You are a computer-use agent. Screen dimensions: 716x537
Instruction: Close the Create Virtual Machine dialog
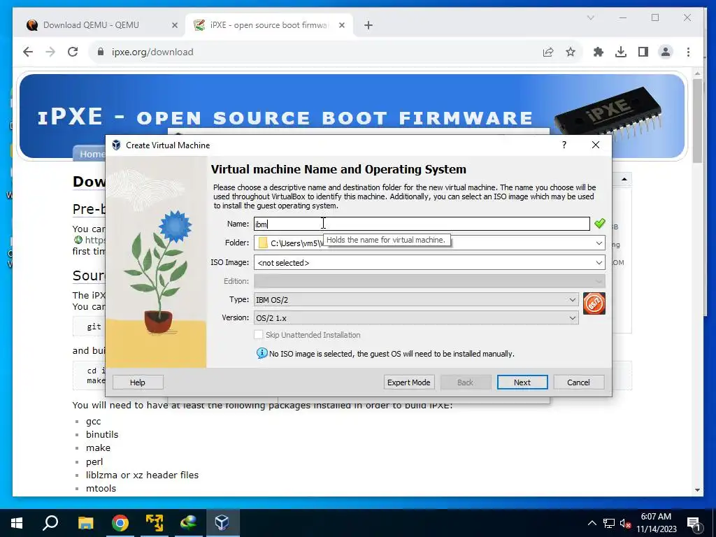(x=596, y=145)
